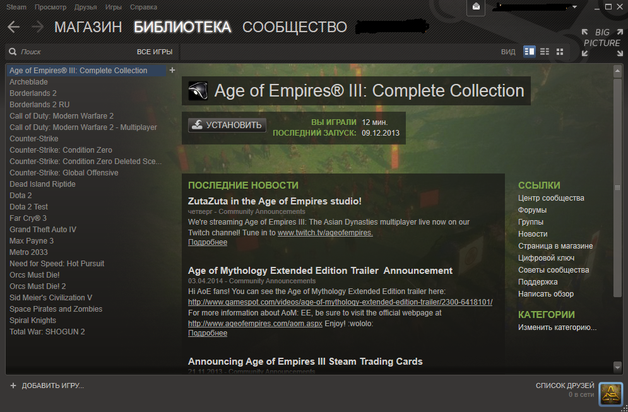Select Dota 2 in the games list

coord(20,196)
